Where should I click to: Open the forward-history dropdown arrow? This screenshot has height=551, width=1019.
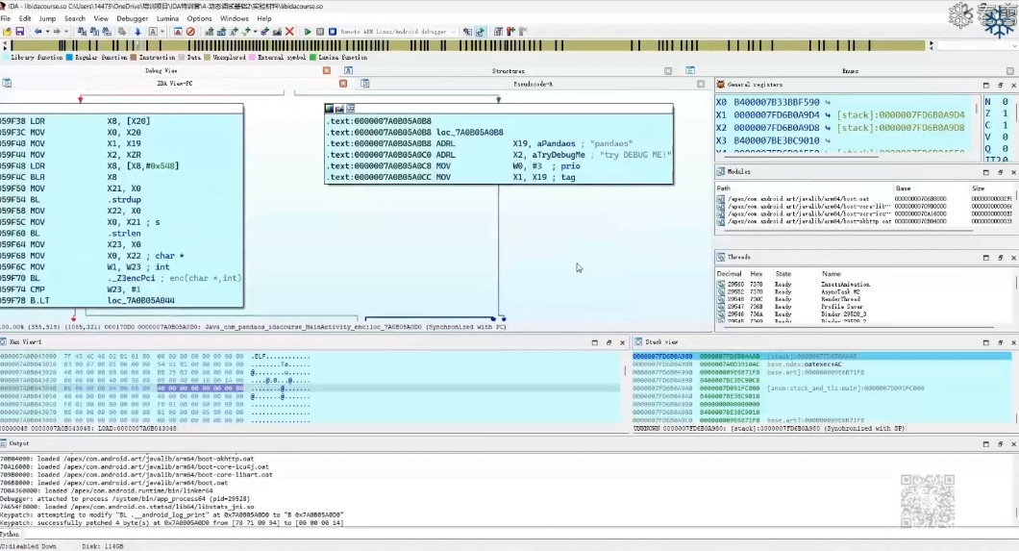tap(65, 31)
